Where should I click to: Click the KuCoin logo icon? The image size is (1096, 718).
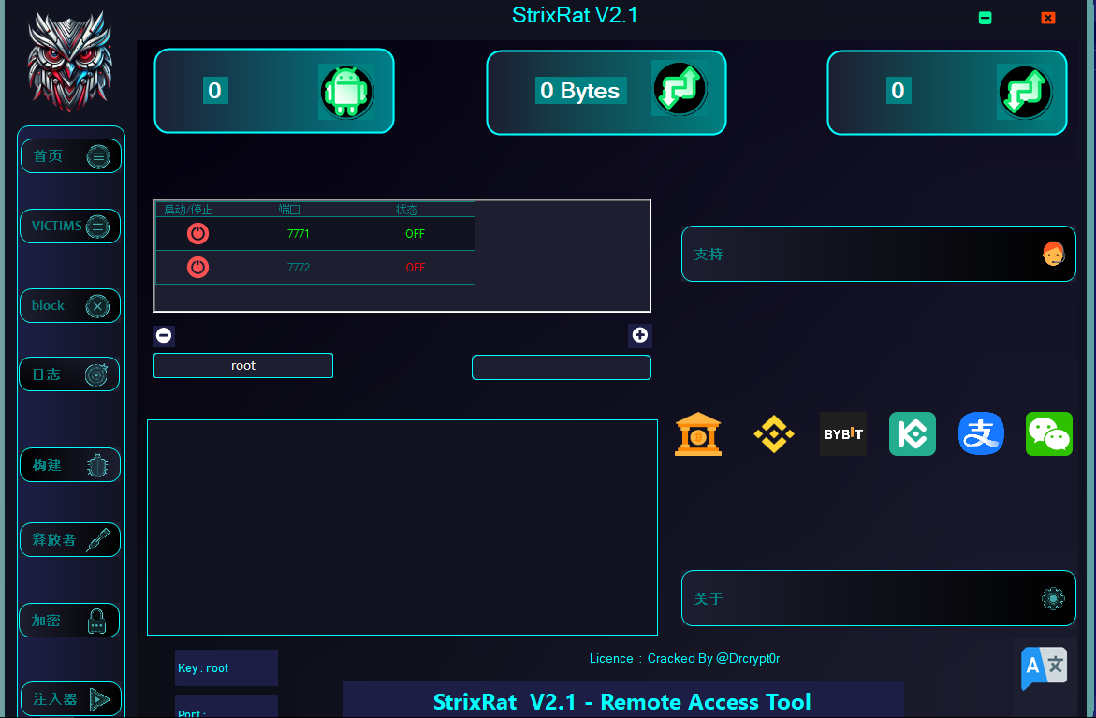(x=913, y=434)
